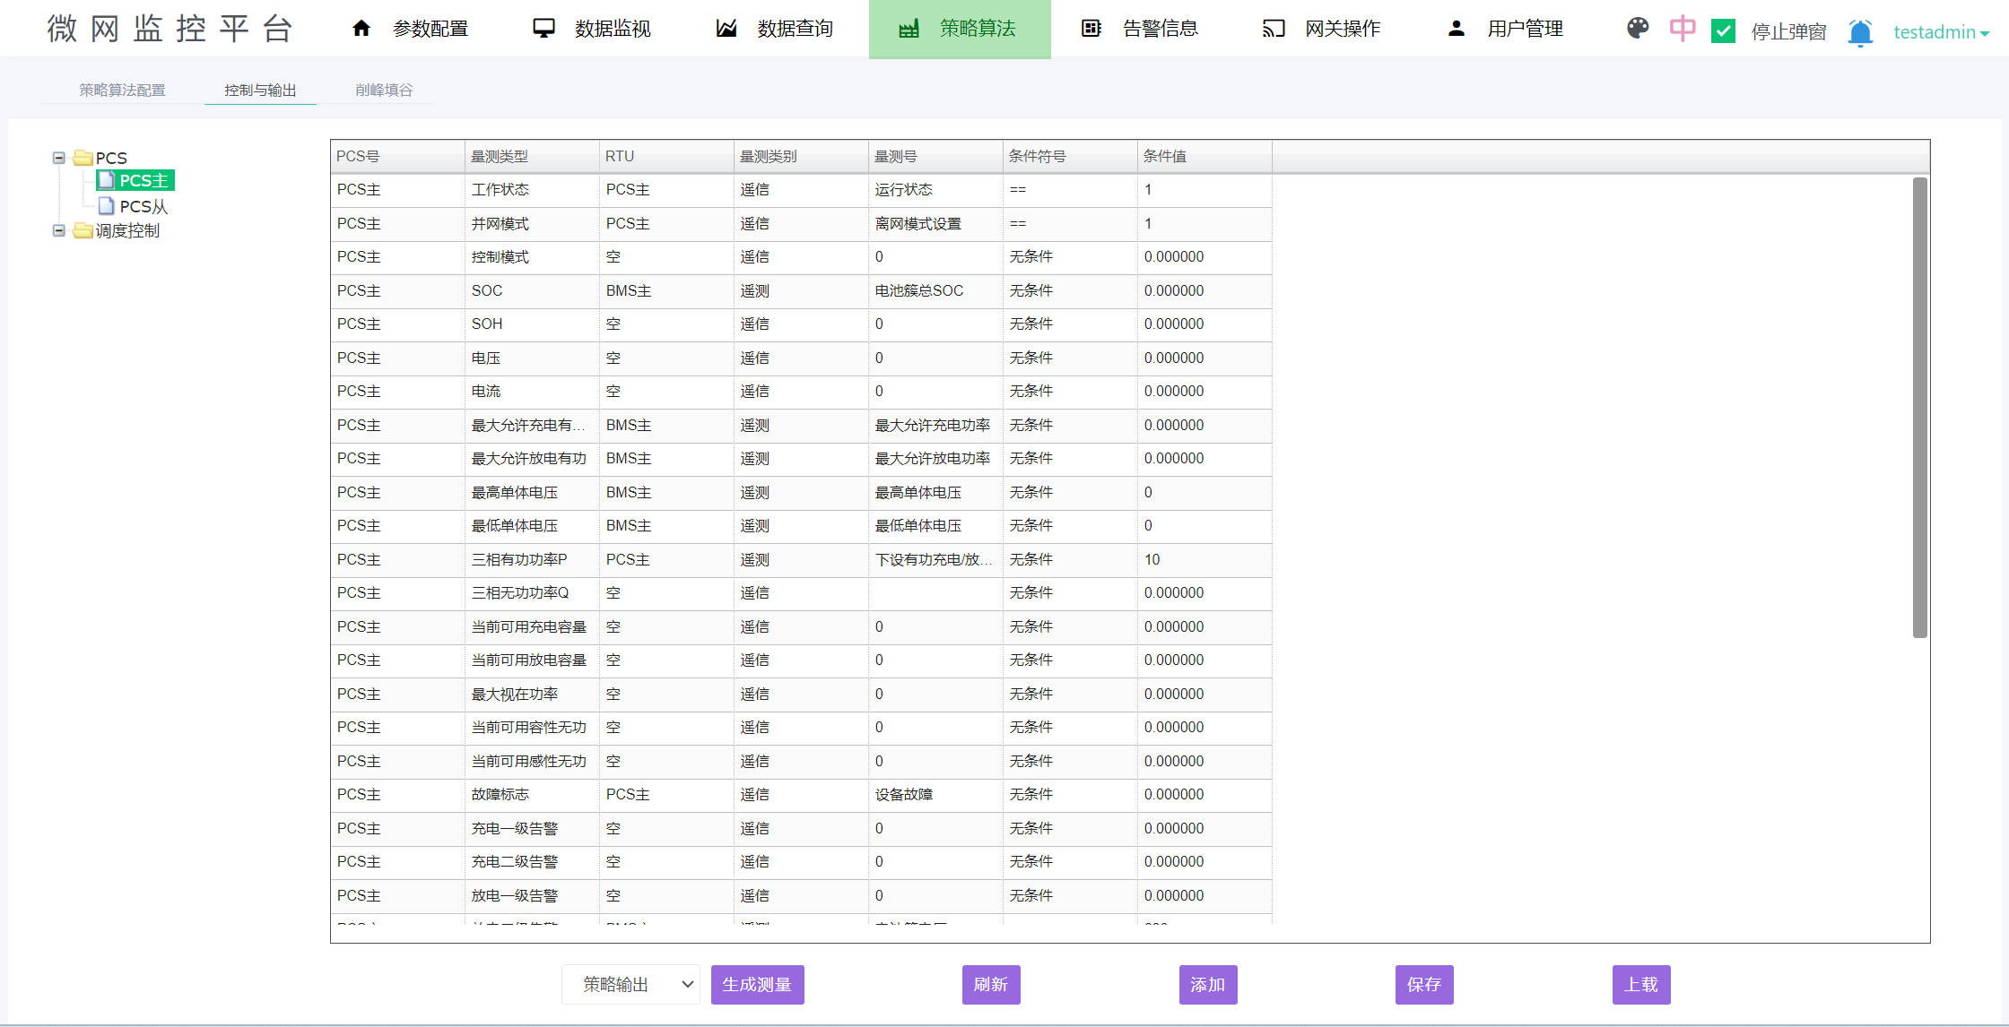2009x1027 pixels.
Task: Click the cast icon beside 网关操作
Action: point(1274,29)
